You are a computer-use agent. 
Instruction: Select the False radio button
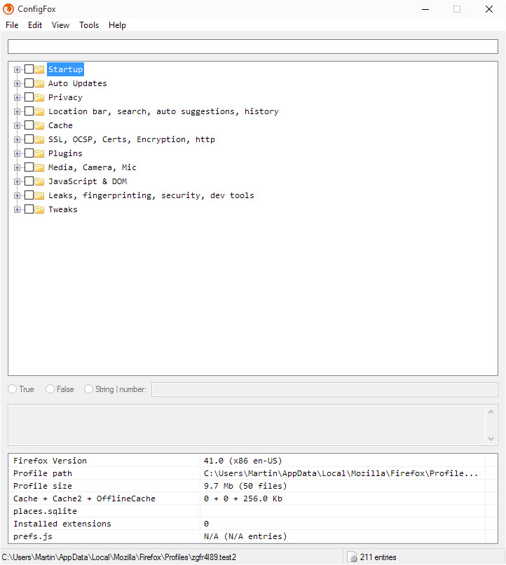[50, 389]
